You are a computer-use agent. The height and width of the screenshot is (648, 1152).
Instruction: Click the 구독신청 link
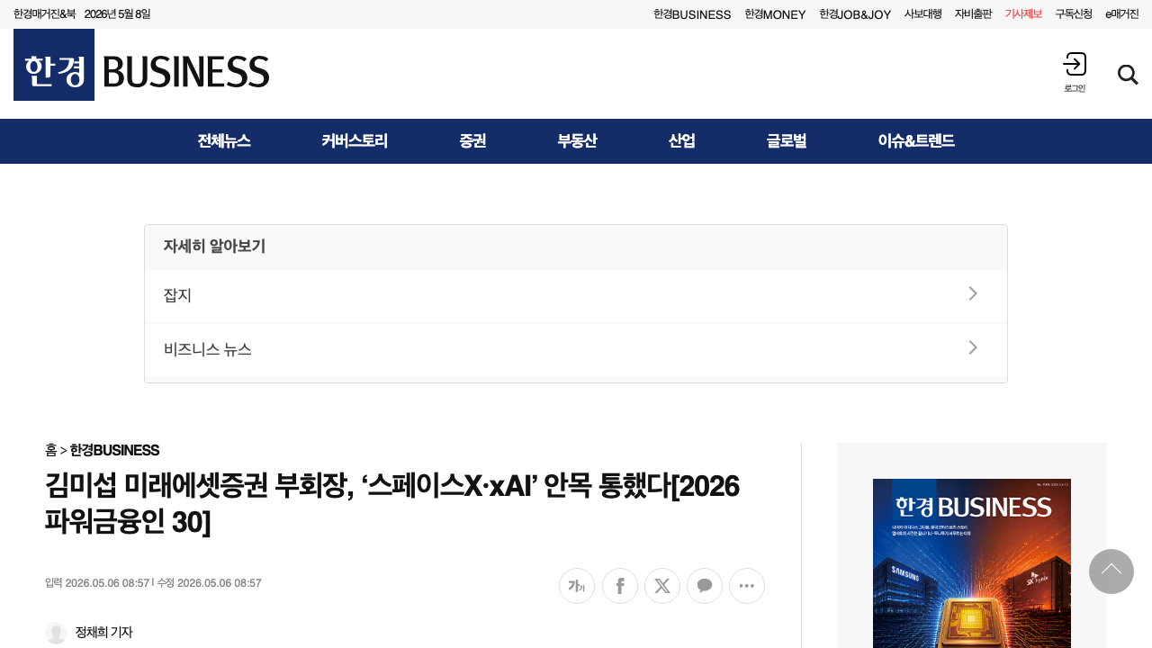click(x=1074, y=14)
